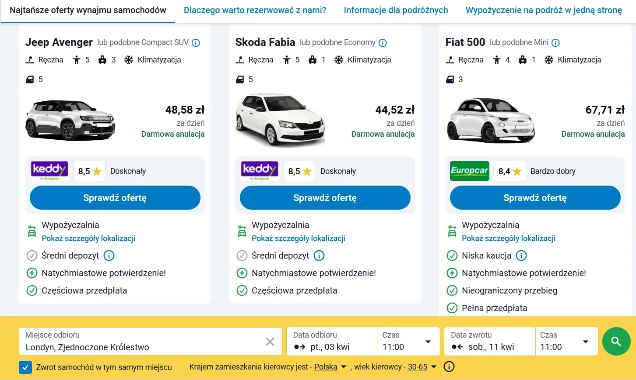Uncheck Zwrot samochód w tym samym miejscu

(x=25, y=367)
